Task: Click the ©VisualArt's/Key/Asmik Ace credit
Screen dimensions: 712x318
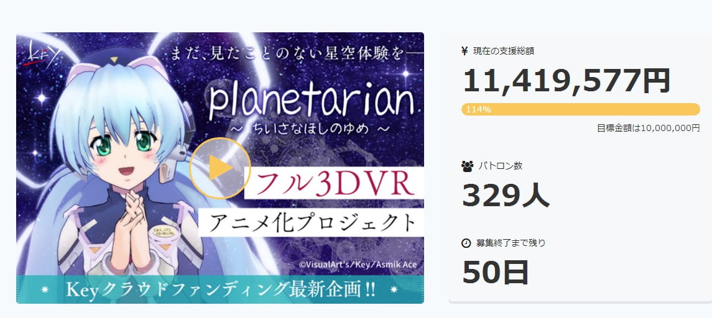Action: [x=358, y=265]
